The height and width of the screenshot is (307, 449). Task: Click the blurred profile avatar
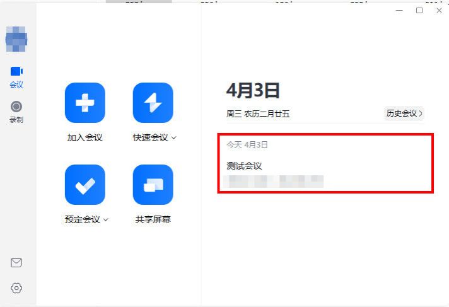[x=16, y=39]
